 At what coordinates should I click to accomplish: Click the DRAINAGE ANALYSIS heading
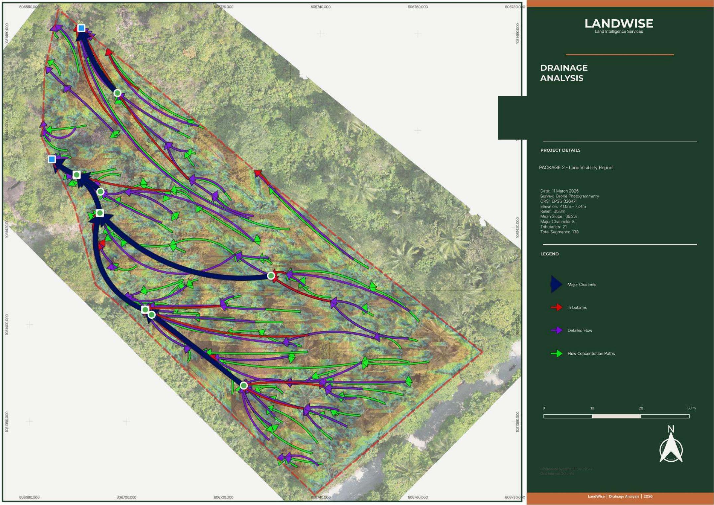click(564, 73)
